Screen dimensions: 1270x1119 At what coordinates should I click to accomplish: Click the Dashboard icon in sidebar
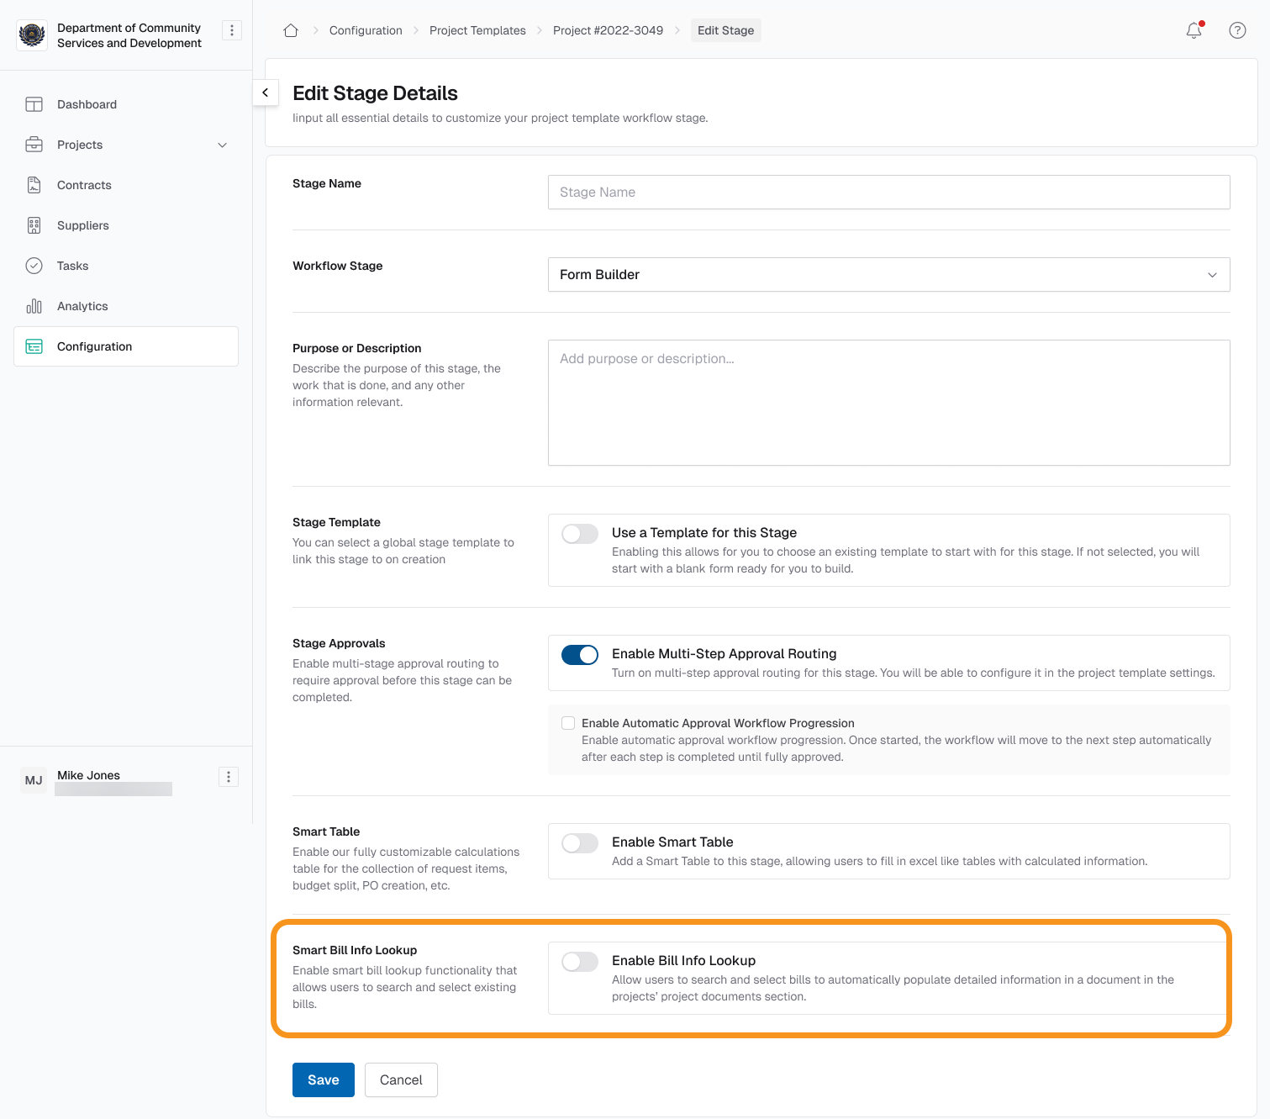click(x=34, y=104)
